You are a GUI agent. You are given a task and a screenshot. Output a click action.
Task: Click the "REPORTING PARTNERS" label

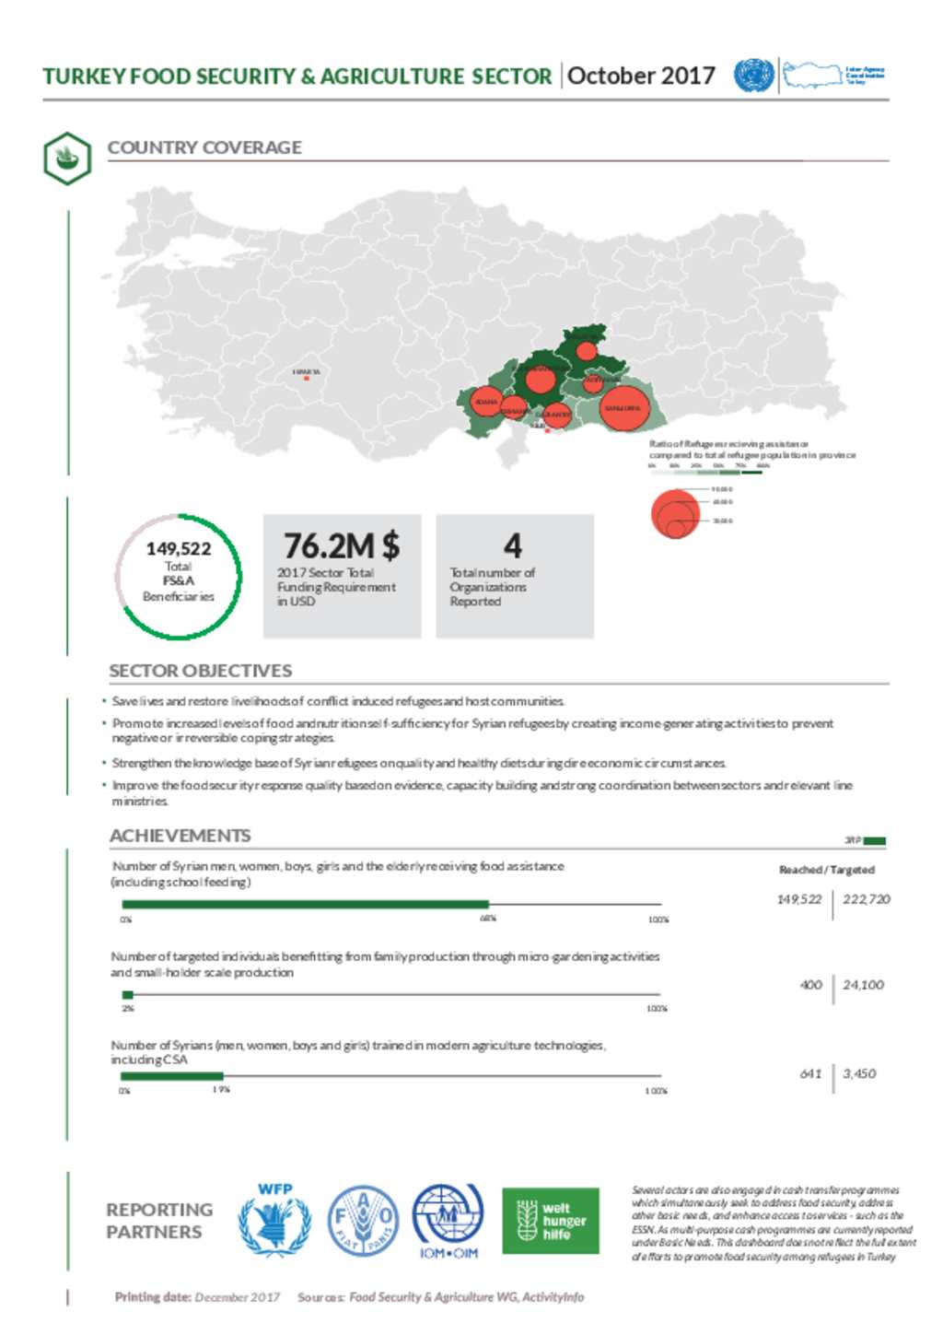point(159,1221)
